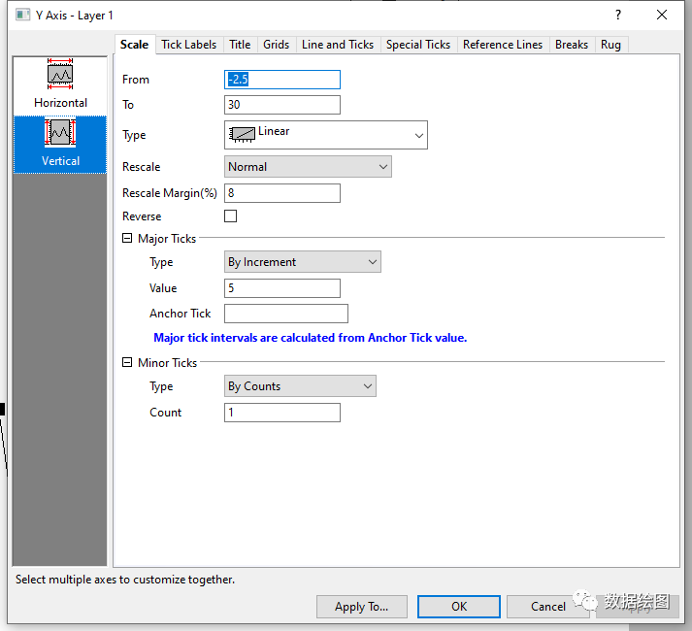
Task: Click the Minor Ticks Count field
Action: 282,413
